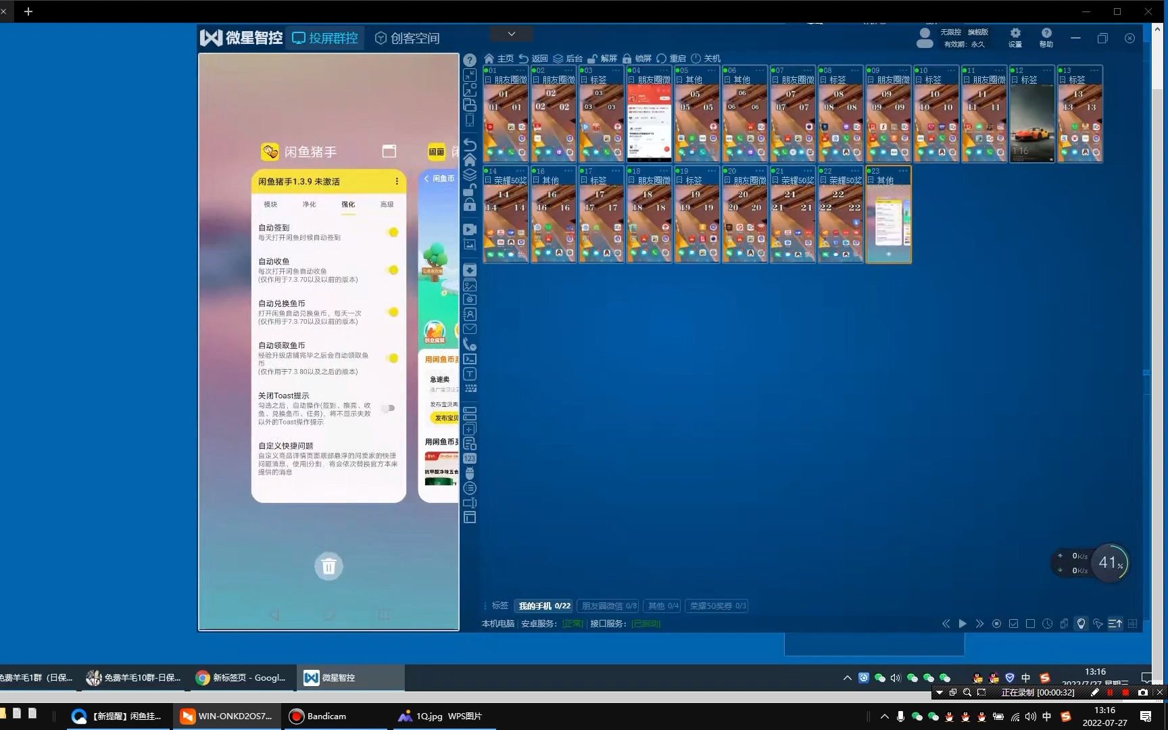This screenshot has height=730, width=1168.
Task: Tick the checkbox on device 01 card
Action: click(x=489, y=80)
